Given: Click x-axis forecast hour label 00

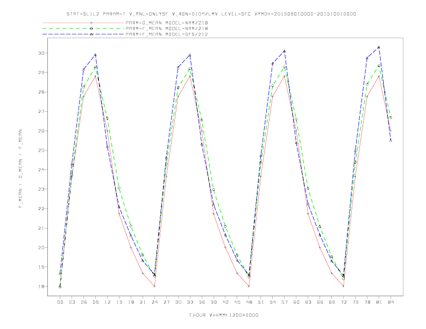Looking at the screenshot, I should pos(60,302).
